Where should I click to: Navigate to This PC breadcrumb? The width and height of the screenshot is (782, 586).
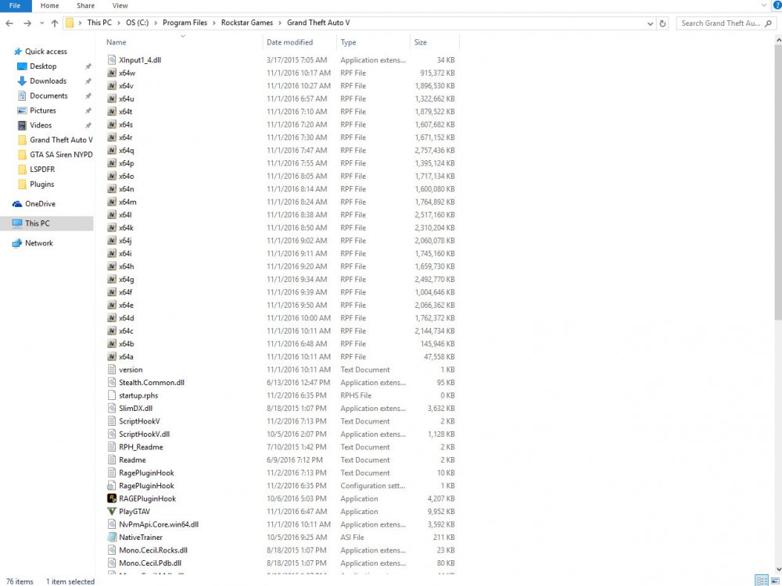[99, 23]
